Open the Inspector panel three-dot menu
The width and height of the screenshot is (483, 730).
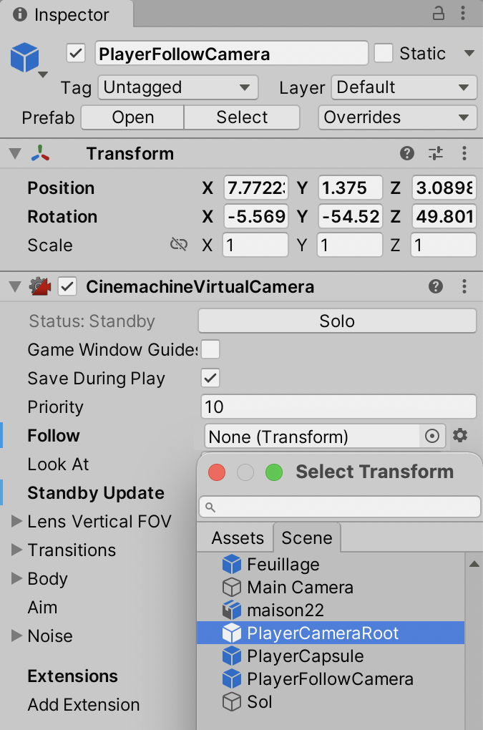pos(464,13)
